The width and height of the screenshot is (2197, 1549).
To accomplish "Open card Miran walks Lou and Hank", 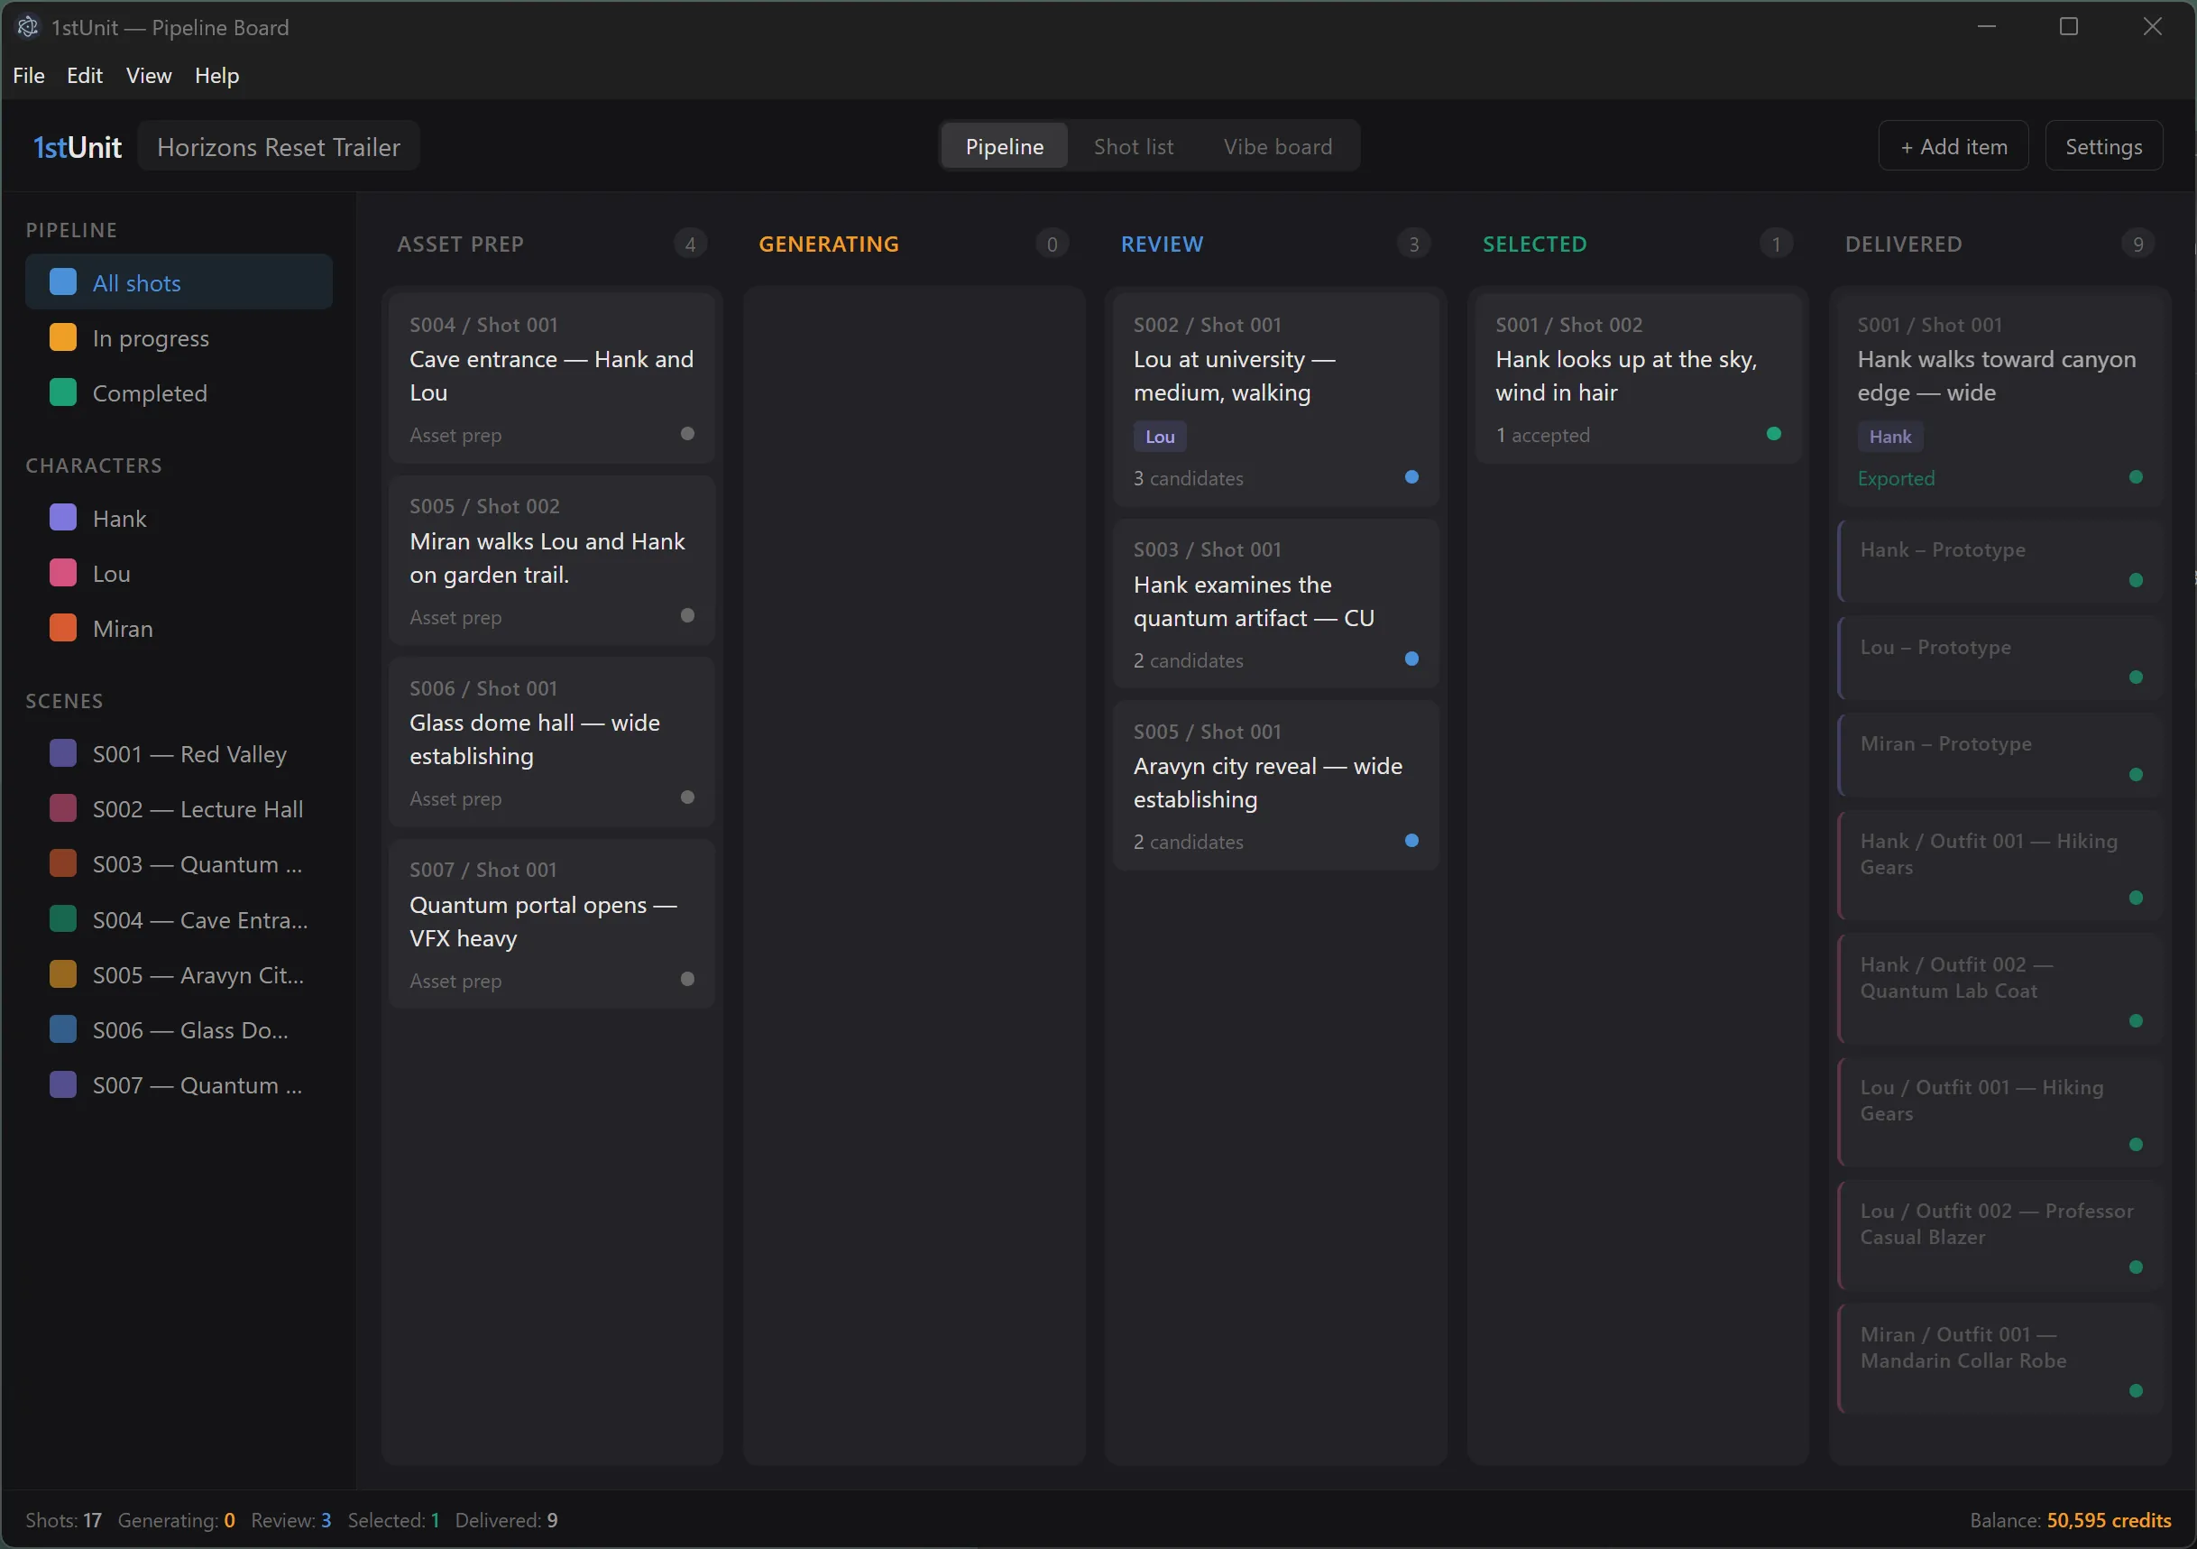I will click(552, 560).
